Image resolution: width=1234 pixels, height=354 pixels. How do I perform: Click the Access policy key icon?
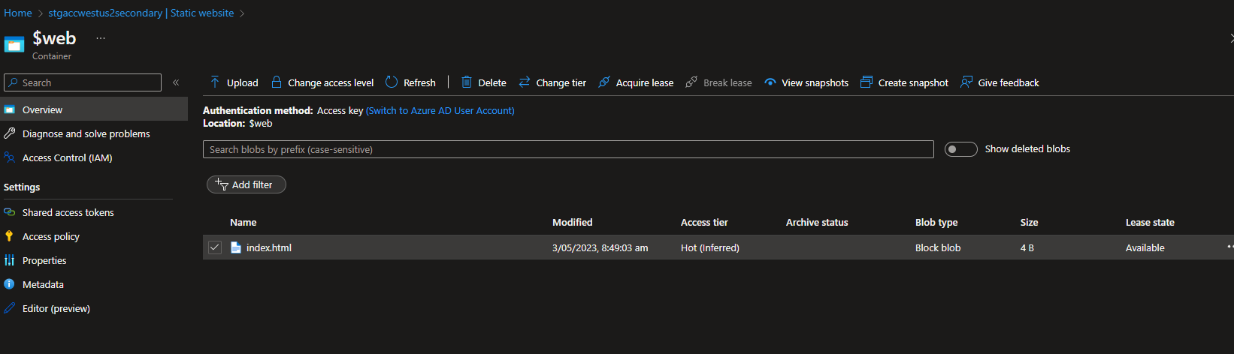click(x=9, y=236)
